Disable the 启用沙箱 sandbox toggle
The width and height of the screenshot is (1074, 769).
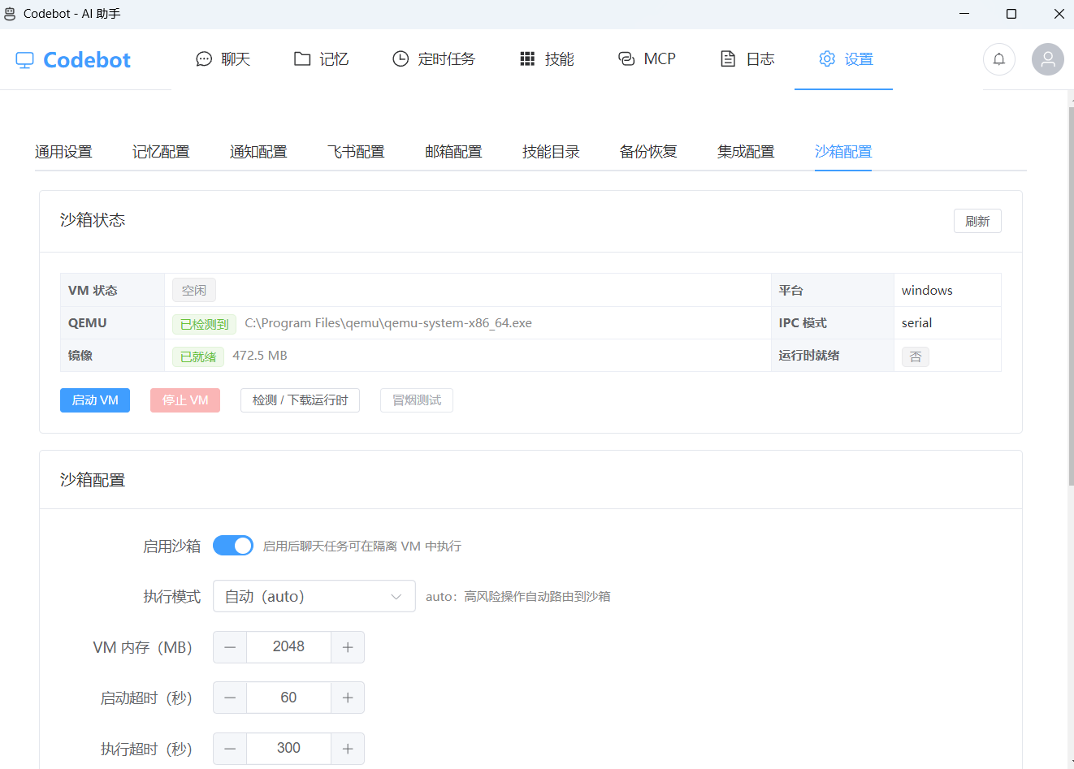233,545
